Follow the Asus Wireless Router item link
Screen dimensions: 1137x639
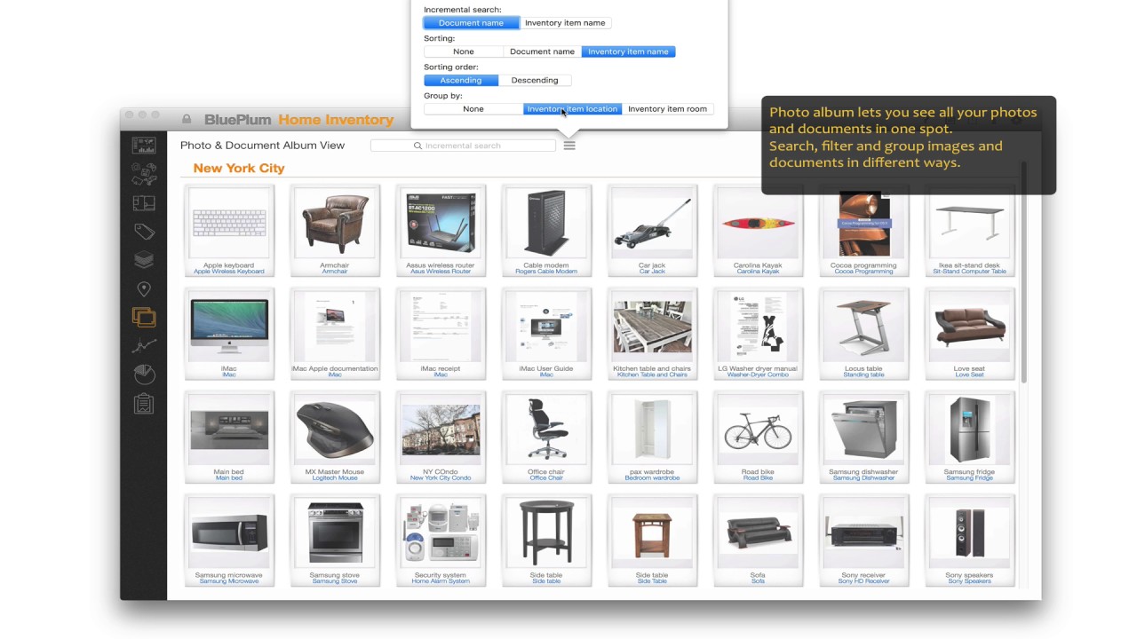pos(441,272)
